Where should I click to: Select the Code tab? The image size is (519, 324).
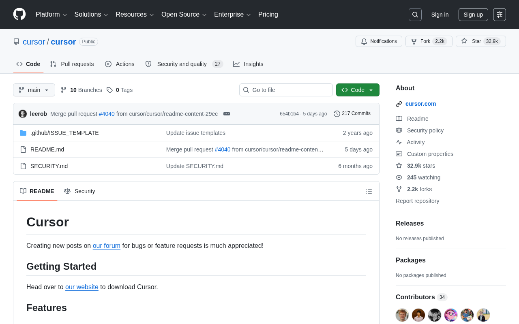[x=28, y=64]
